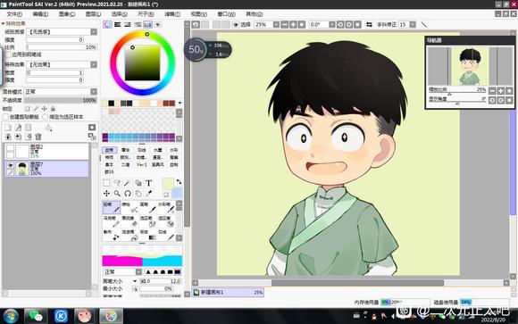Delete layer using the trash icon
The image size is (518, 324).
point(38,137)
